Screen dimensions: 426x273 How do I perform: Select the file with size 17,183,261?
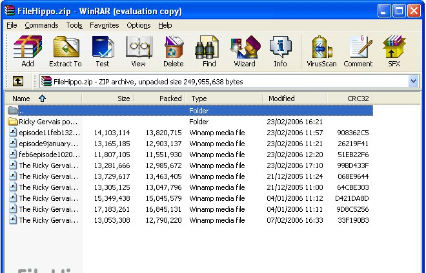(190, 209)
